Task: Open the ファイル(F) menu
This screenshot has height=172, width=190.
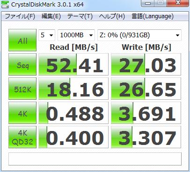Action: click(x=20, y=16)
